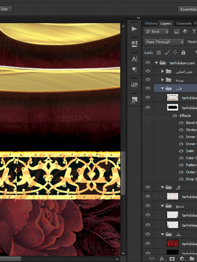Collapse the tarhdokan.com group
197x262 pixels.
156,63
